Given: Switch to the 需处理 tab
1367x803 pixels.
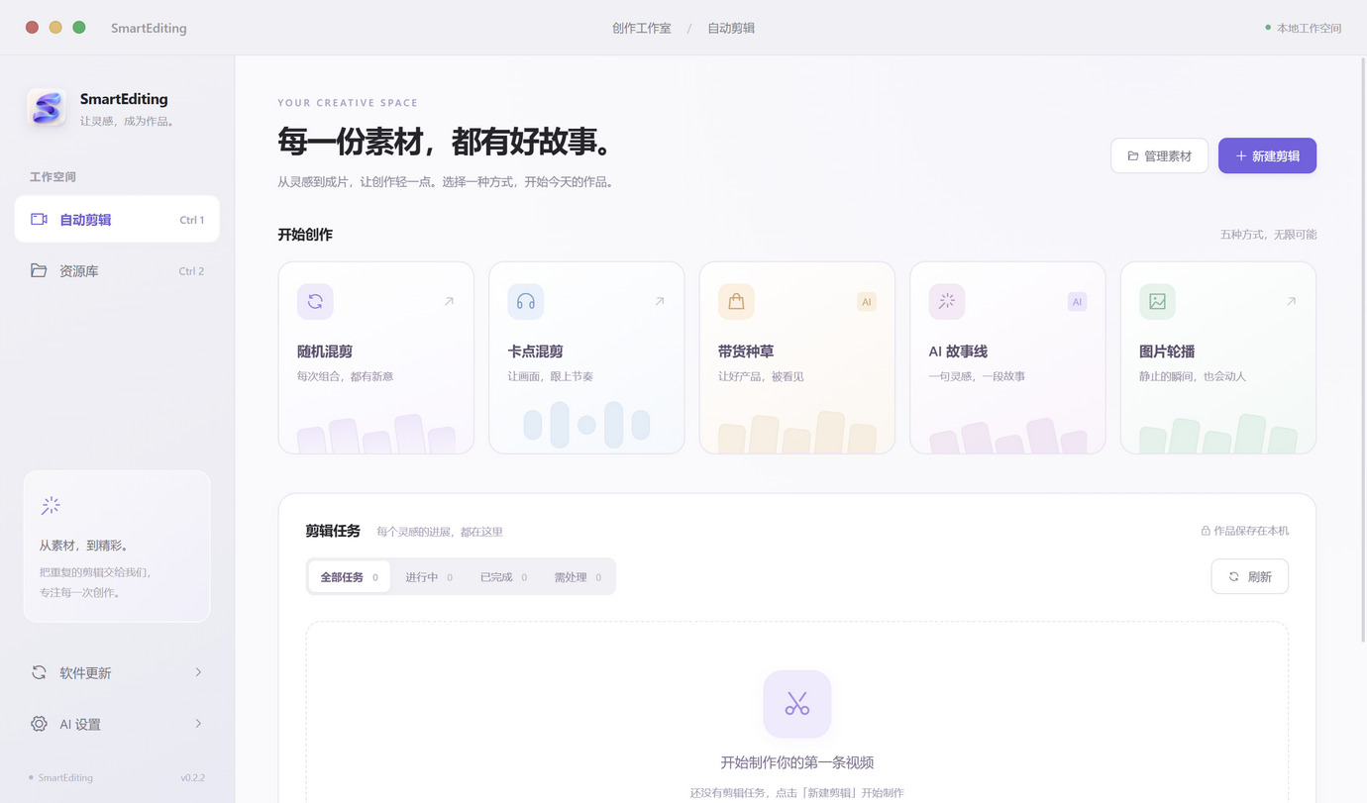Looking at the screenshot, I should (578, 577).
